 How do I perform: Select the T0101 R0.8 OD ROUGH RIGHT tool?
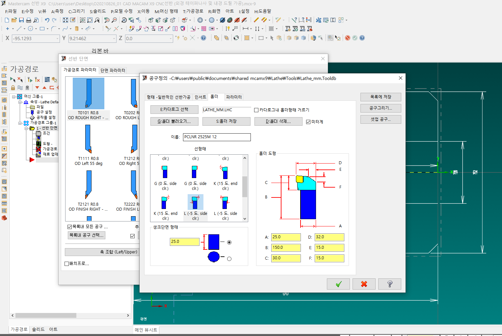88,99
